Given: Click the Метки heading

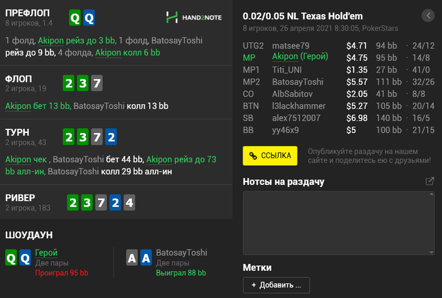Looking at the screenshot, I should pos(257,267).
